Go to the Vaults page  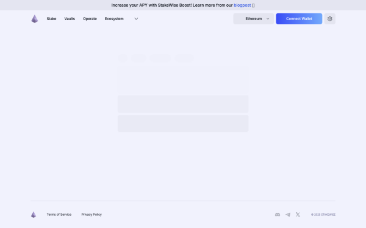click(70, 19)
